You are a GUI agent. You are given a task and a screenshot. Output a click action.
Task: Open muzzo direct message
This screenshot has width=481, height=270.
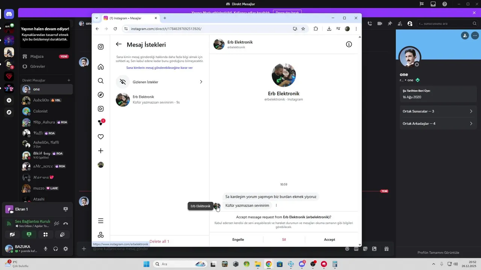point(47,188)
